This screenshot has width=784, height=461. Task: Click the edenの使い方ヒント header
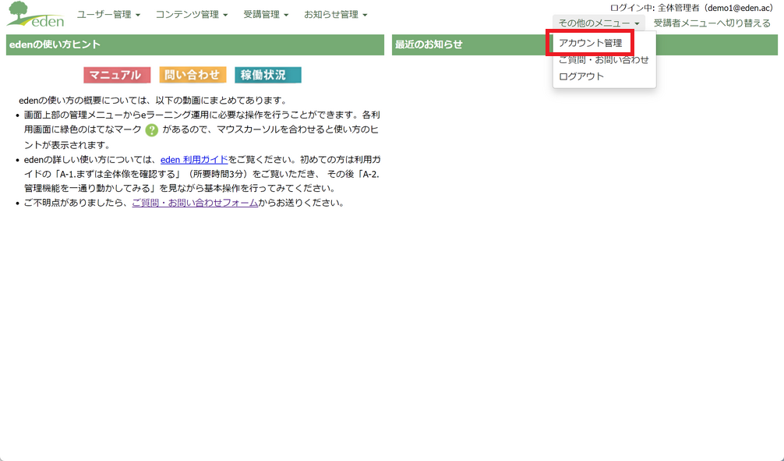tap(195, 44)
